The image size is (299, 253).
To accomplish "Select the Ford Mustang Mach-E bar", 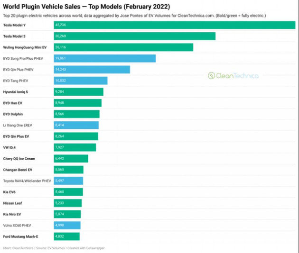I will [x=67, y=236].
